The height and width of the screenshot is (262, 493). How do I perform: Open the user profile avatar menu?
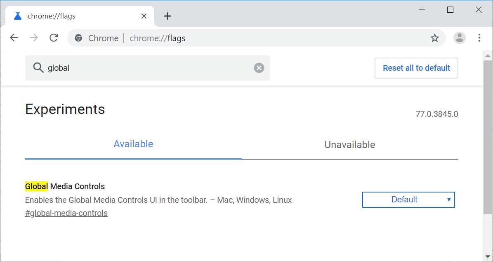[x=459, y=38]
